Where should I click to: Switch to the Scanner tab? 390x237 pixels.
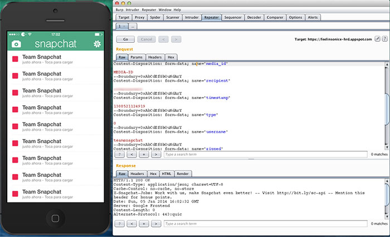pyautogui.click(x=173, y=17)
